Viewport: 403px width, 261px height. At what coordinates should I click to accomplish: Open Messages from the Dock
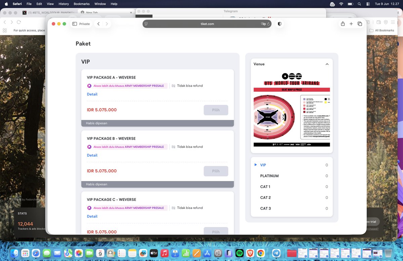(x=47, y=253)
